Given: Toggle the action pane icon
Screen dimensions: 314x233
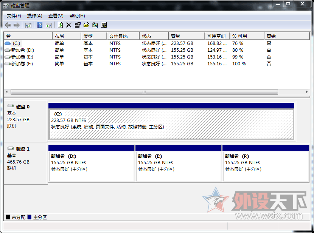Looking at the screenshot, I should (x=49, y=25).
